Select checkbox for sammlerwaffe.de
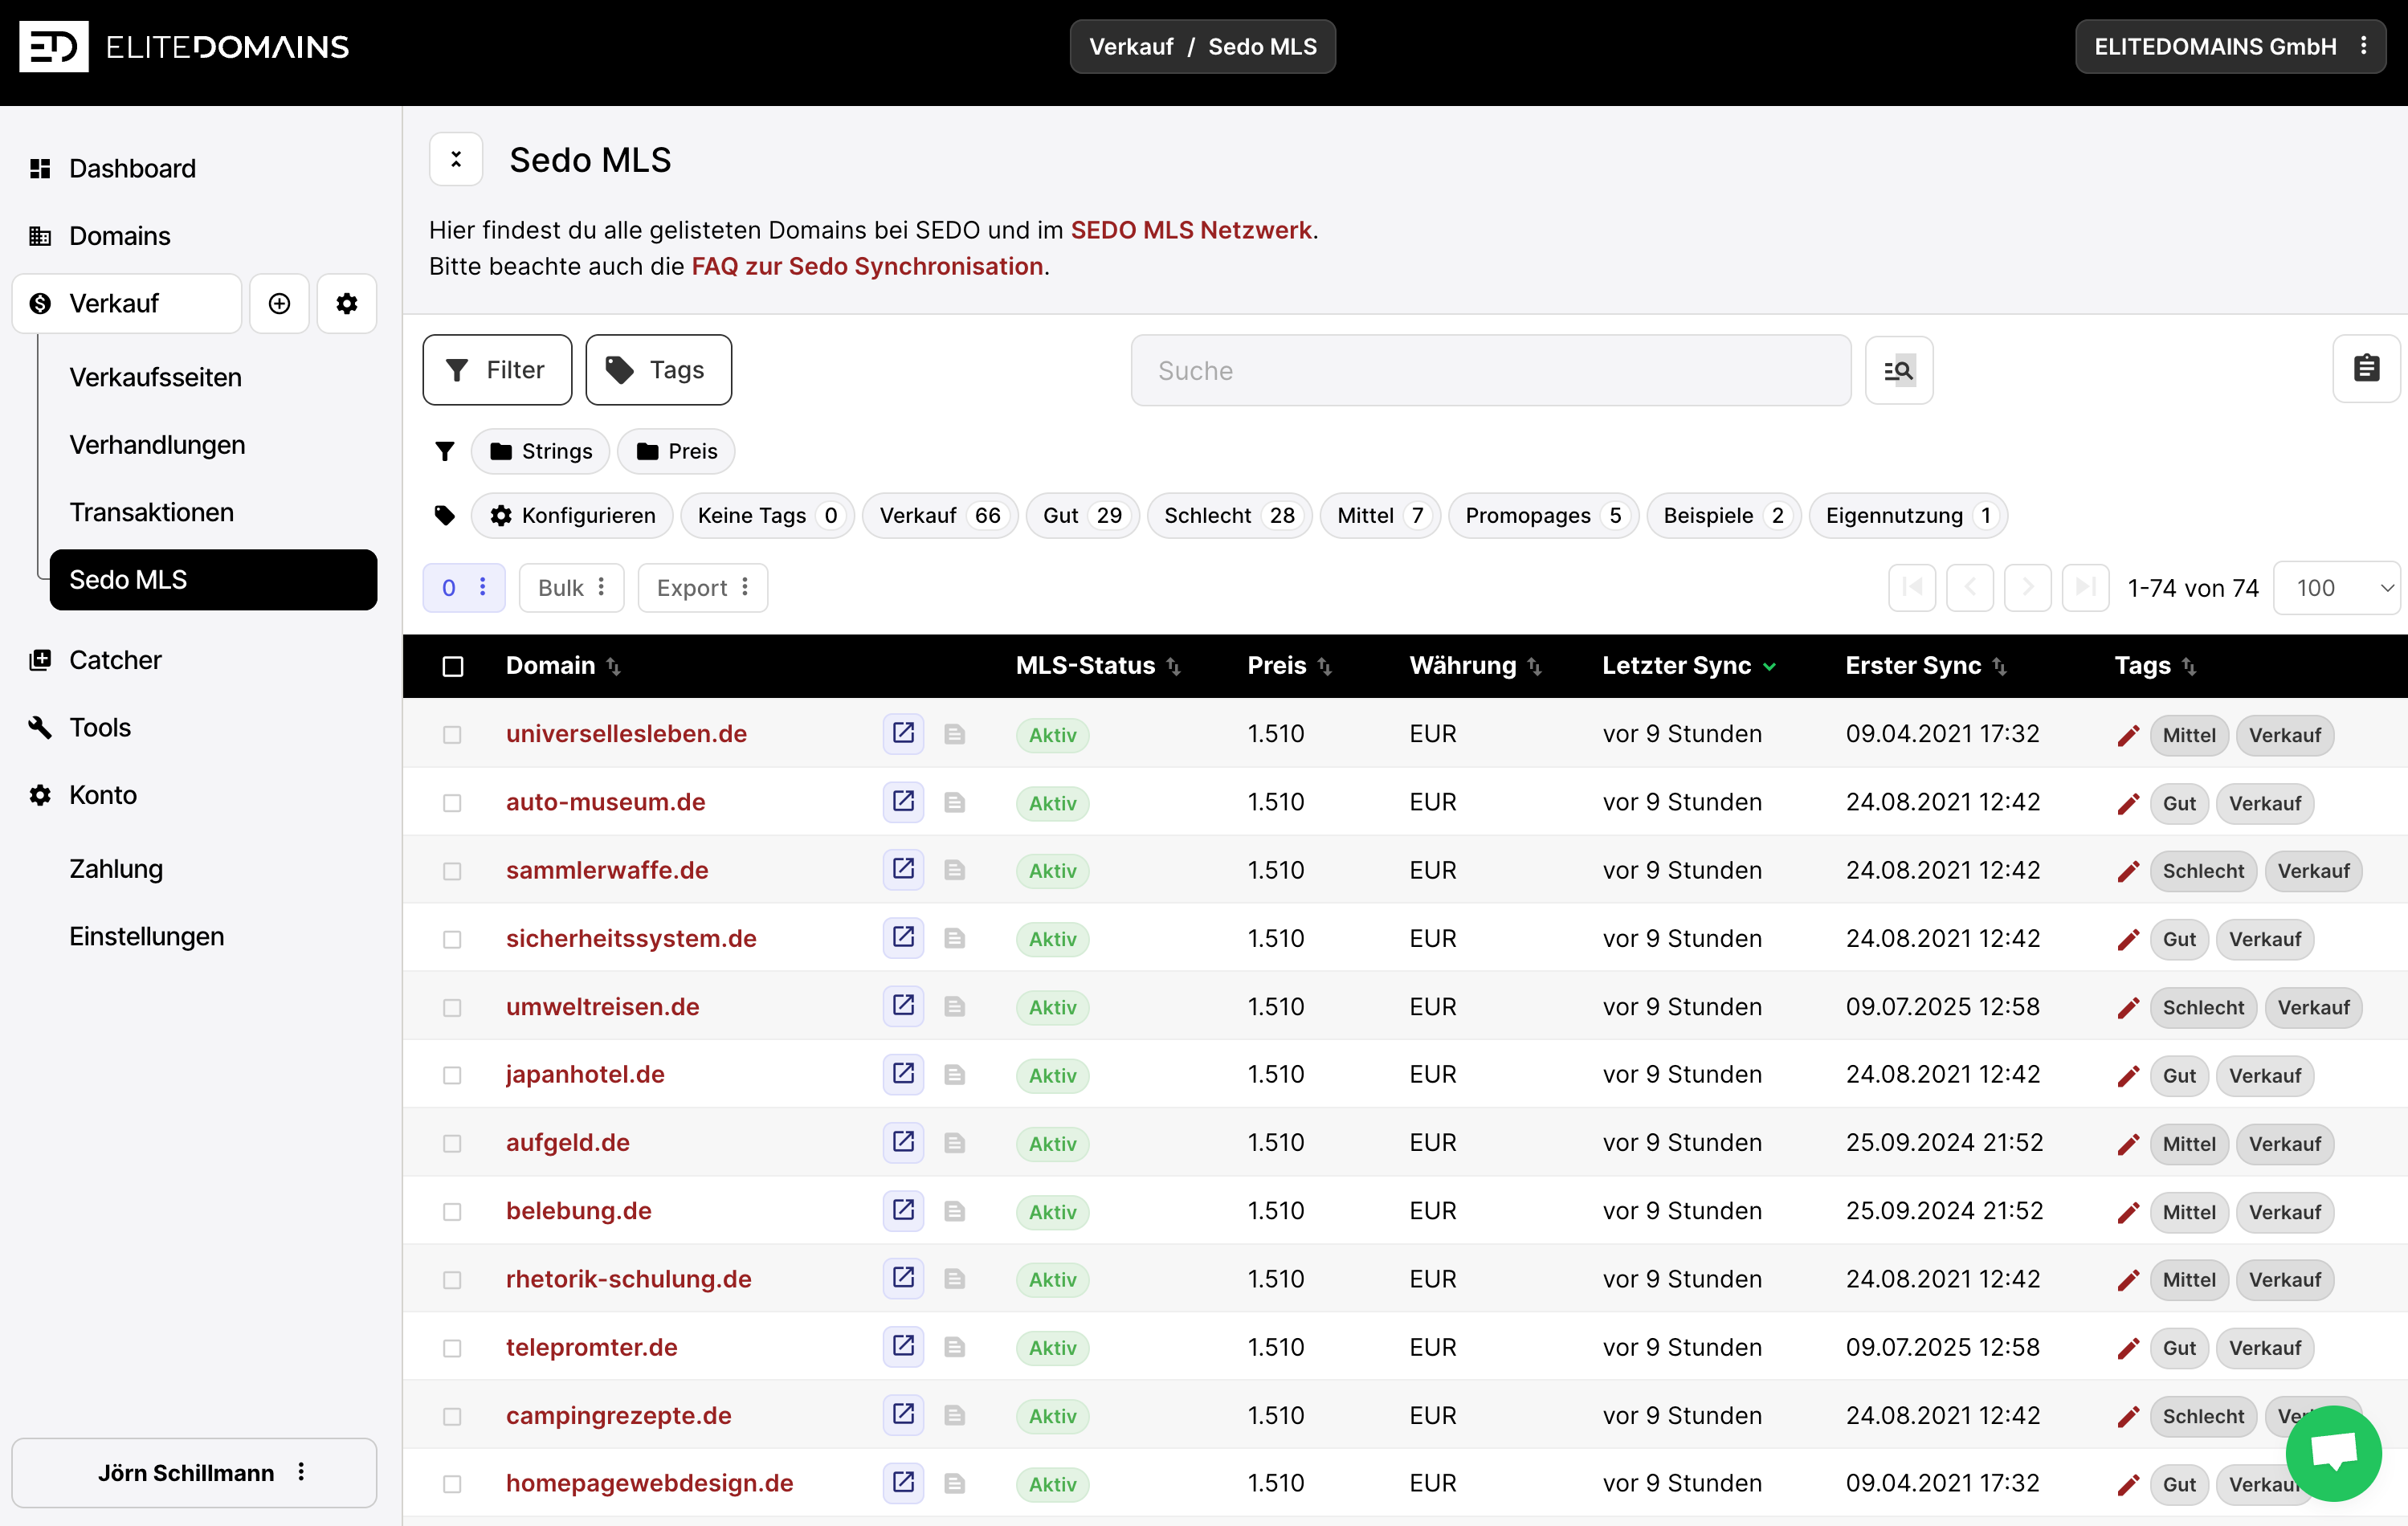Image resolution: width=2408 pixels, height=1526 pixels. (452, 871)
